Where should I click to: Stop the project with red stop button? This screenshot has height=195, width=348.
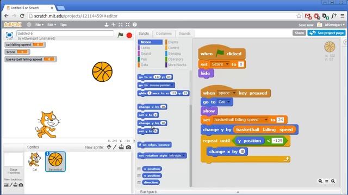coord(129,35)
